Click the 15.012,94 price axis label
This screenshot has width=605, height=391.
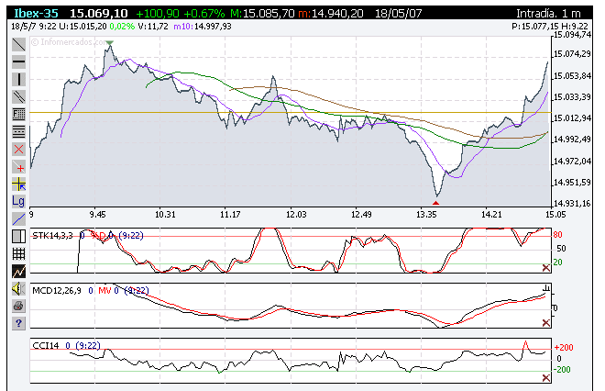[573, 117]
